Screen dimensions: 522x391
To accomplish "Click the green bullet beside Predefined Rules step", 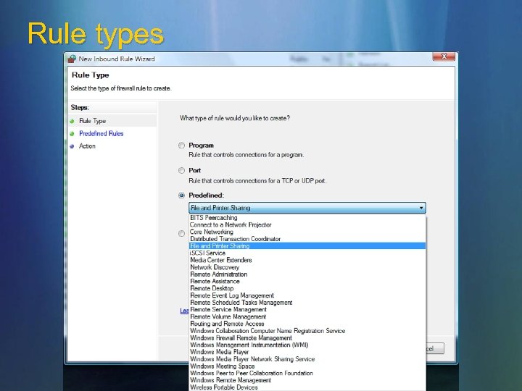I will pyautogui.click(x=72, y=134).
